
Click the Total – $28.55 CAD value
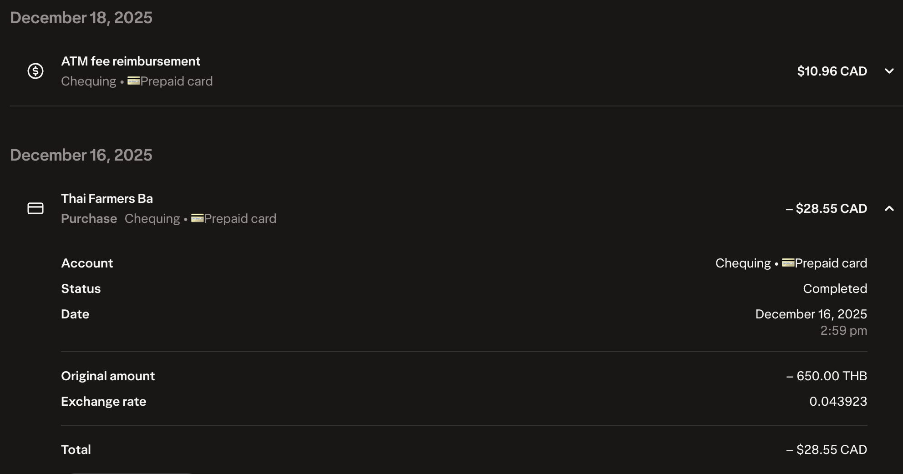tap(827, 449)
